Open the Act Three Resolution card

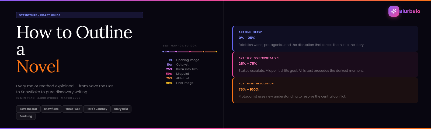325,90
